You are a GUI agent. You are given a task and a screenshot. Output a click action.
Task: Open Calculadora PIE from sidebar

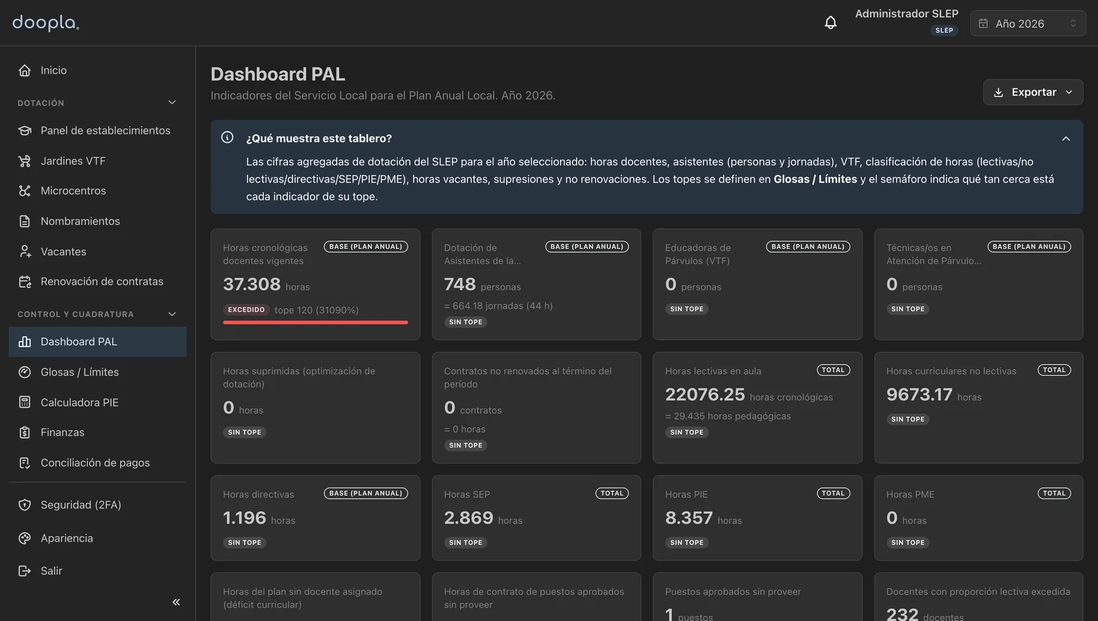(98, 402)
